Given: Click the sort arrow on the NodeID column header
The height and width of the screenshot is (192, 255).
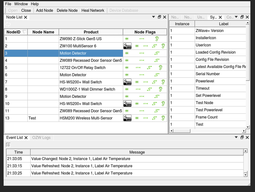Looking at the screenshot, I should tap(24, 31).
